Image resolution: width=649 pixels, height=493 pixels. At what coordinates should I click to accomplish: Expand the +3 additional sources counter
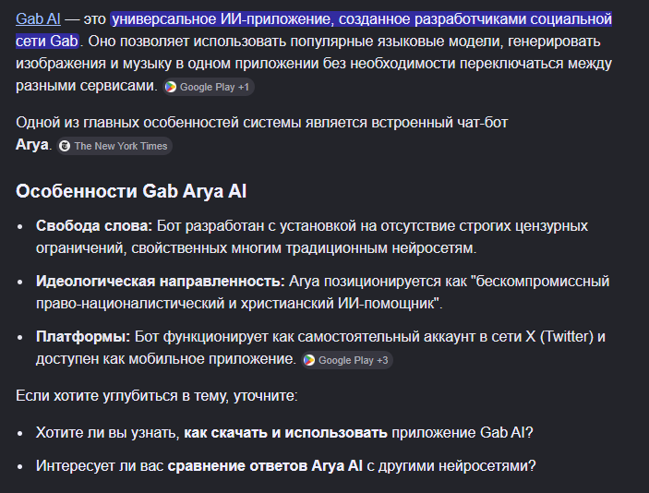382,360
